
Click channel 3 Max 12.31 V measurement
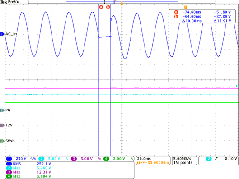tap(28, 172)
